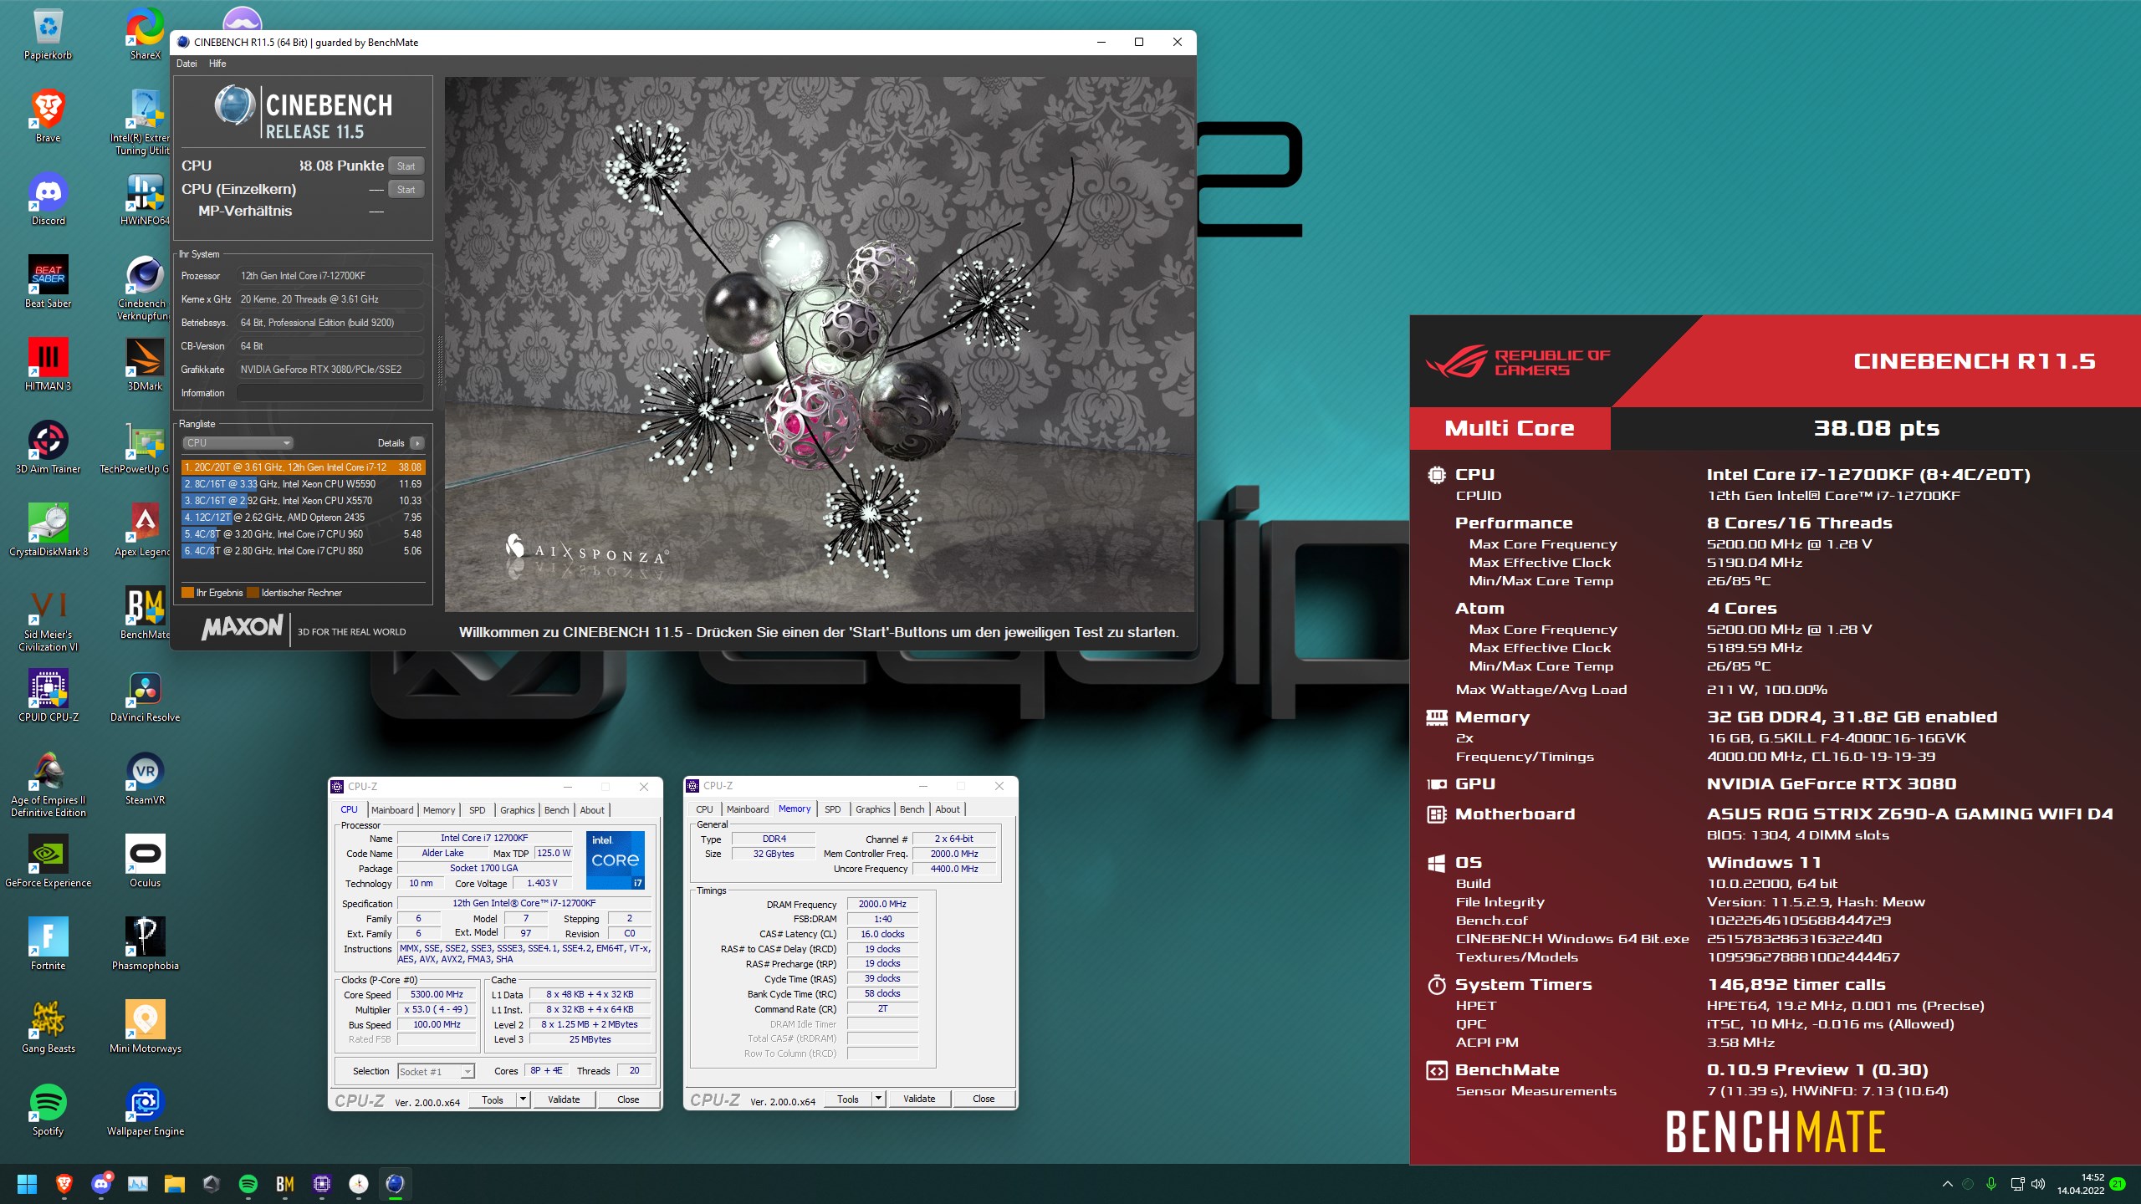Launch Apex Legends desktop shortcut
Viewport: 2141px width, 1204px height.
(142, 530)
